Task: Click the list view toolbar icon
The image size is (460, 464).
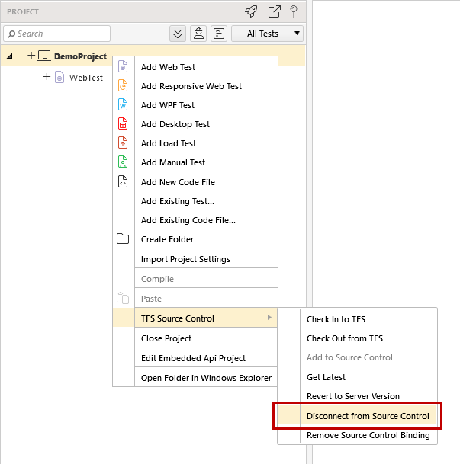Action: point(219,34)
